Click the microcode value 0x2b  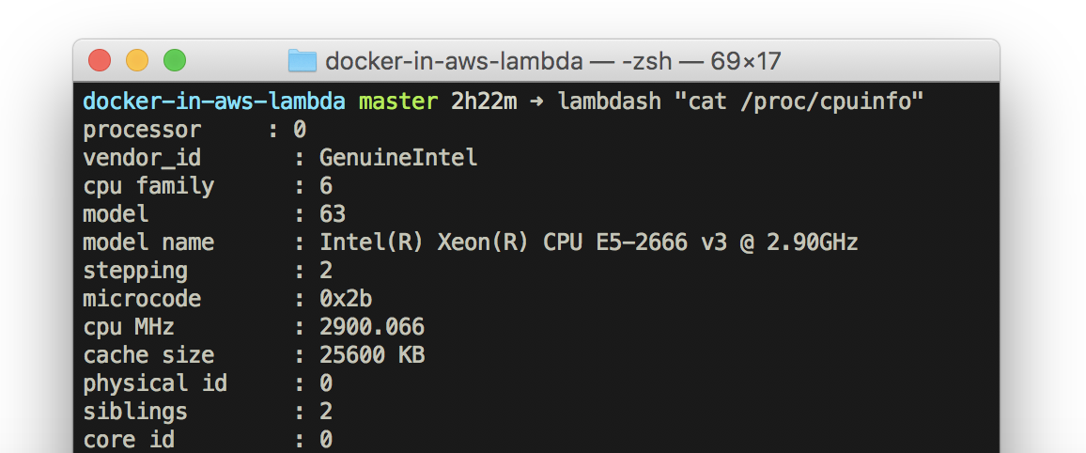346,299
